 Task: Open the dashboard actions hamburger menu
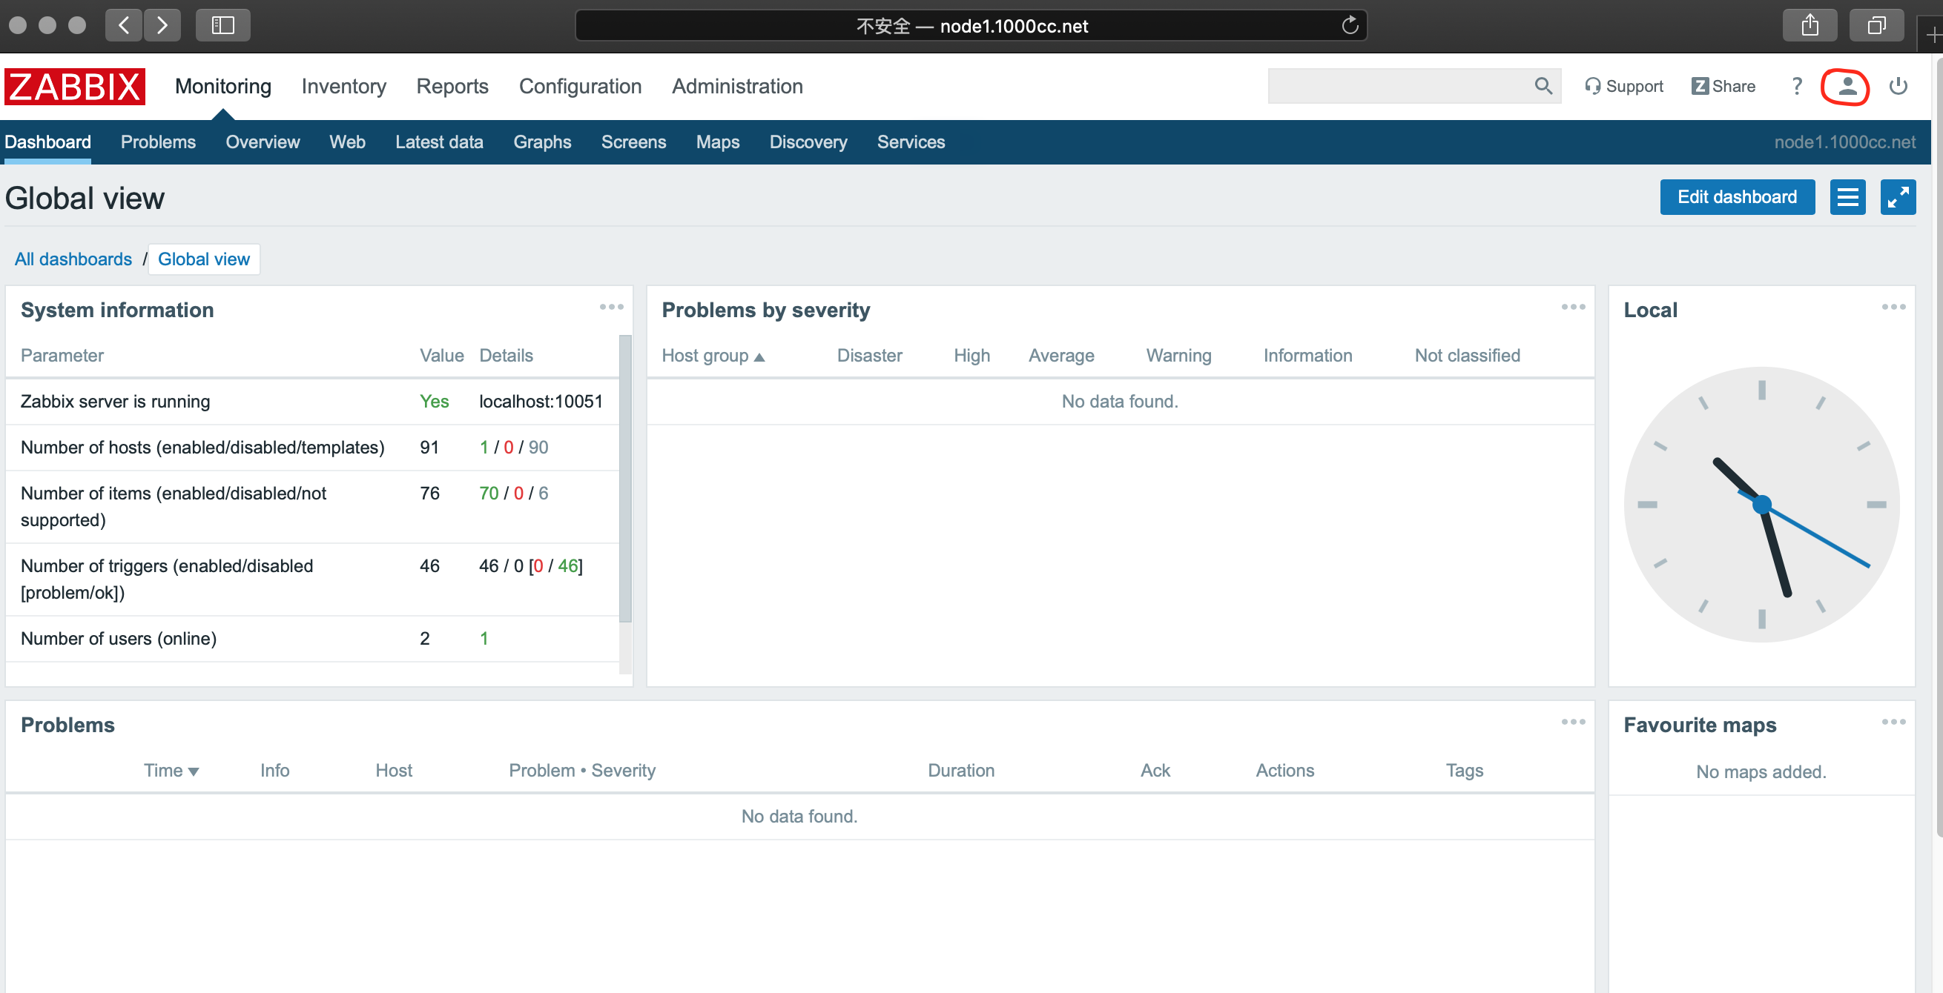(x=1847, y=197)
